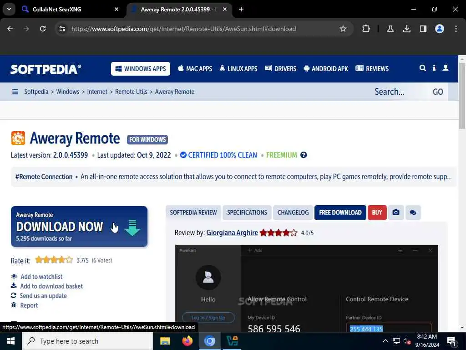Viewport: 466px width, 350px height.
Task: Open Chrome Labs flask icon
Action: click(390, 29)
